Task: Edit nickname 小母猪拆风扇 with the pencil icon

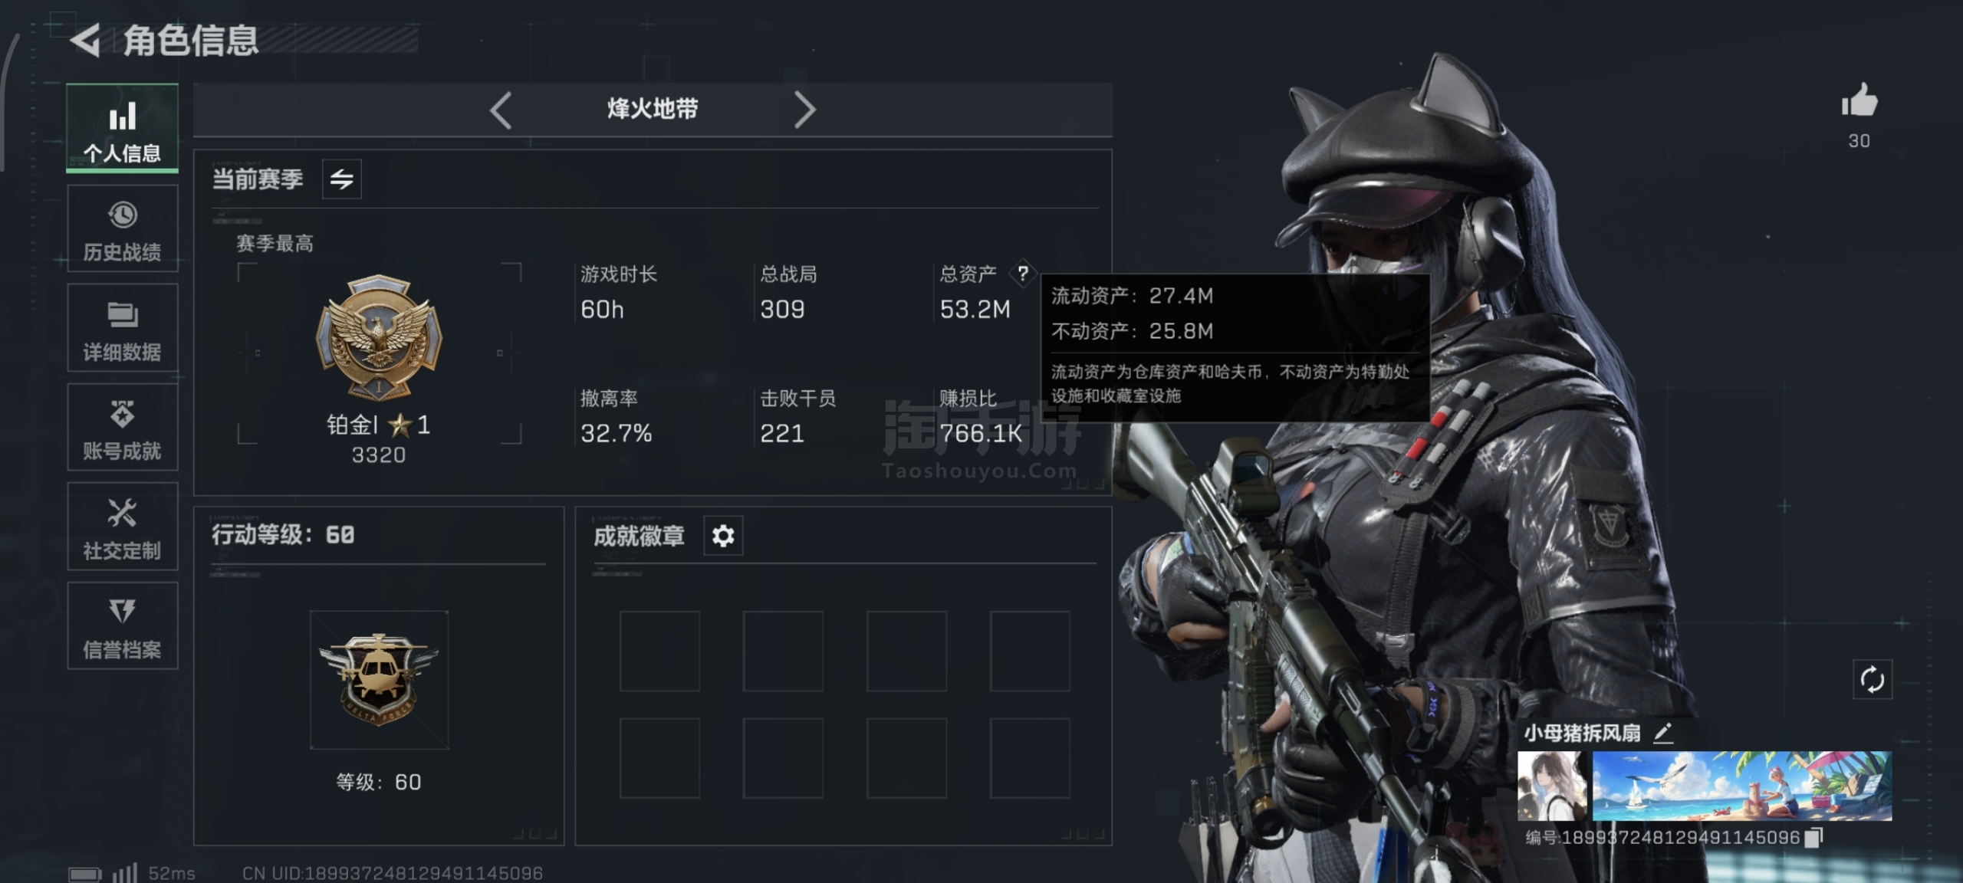Action: 1662,733
